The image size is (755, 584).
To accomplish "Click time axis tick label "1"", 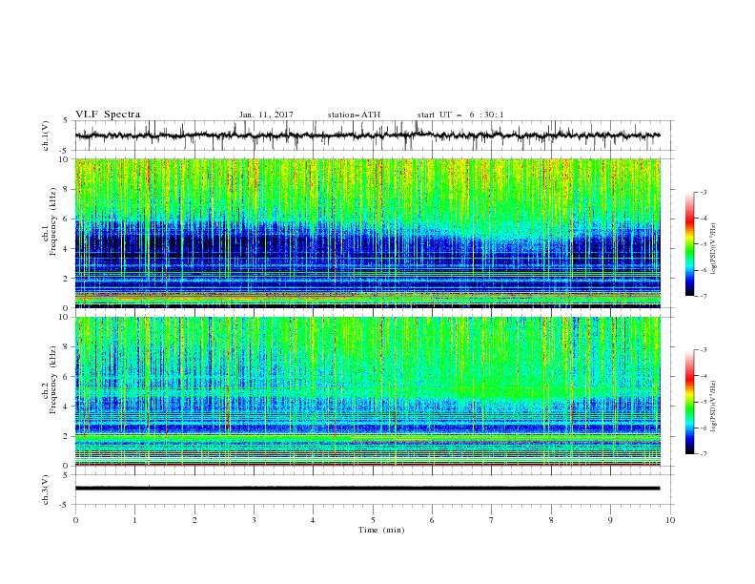I will [x=135, y=520].
